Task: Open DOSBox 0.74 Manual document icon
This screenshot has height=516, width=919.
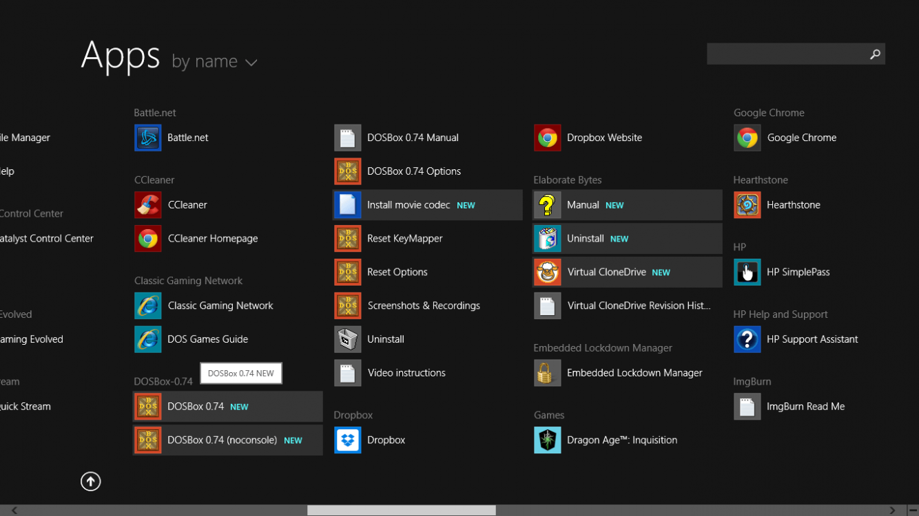Action: tap(347, 138)
